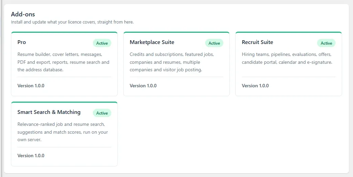Open the Recruit Suite card title
The image size is (353, 177).
[257, 42]
